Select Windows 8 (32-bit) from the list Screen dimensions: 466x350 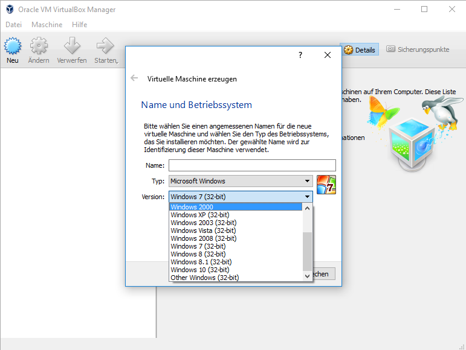pyautogui.click(x=236, y=254)
